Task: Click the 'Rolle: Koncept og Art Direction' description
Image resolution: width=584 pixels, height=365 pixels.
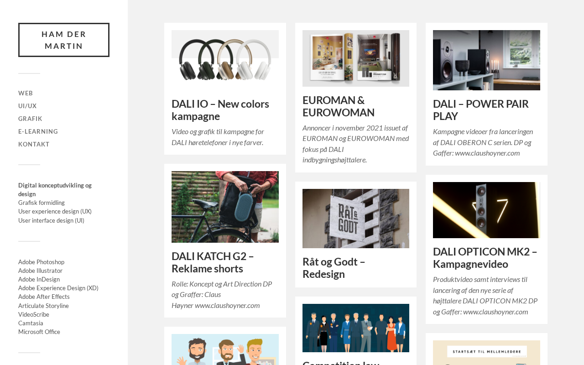Action: click(222, 295)
